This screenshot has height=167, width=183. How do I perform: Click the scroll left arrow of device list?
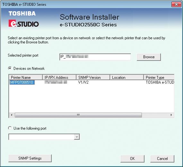[12, 115]
